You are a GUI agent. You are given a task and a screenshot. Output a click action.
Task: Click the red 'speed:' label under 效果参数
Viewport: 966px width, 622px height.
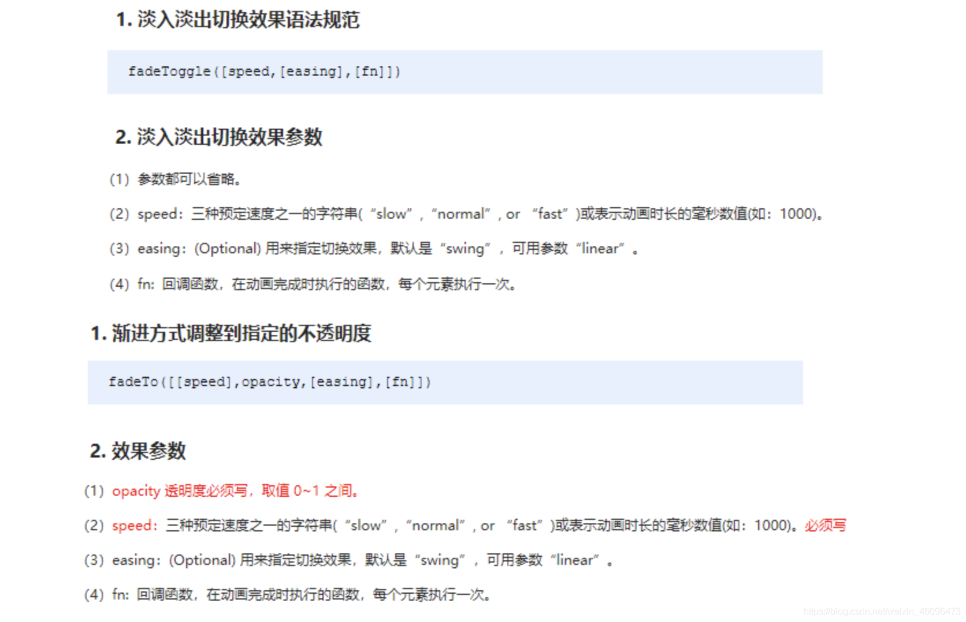click(135, 526)
